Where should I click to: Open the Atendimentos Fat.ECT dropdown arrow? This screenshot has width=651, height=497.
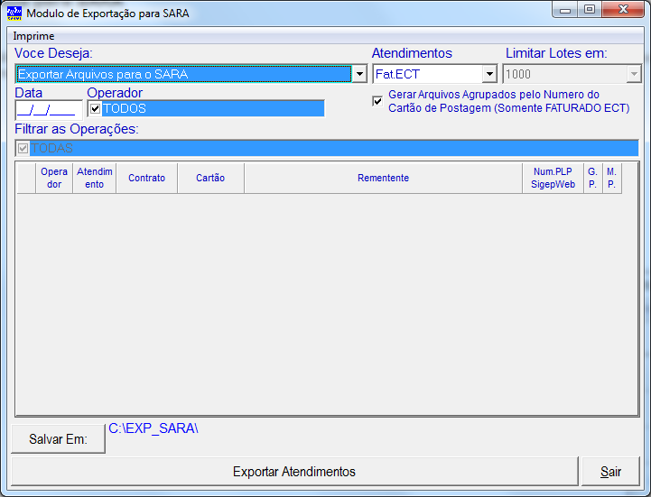pos(490,74)
